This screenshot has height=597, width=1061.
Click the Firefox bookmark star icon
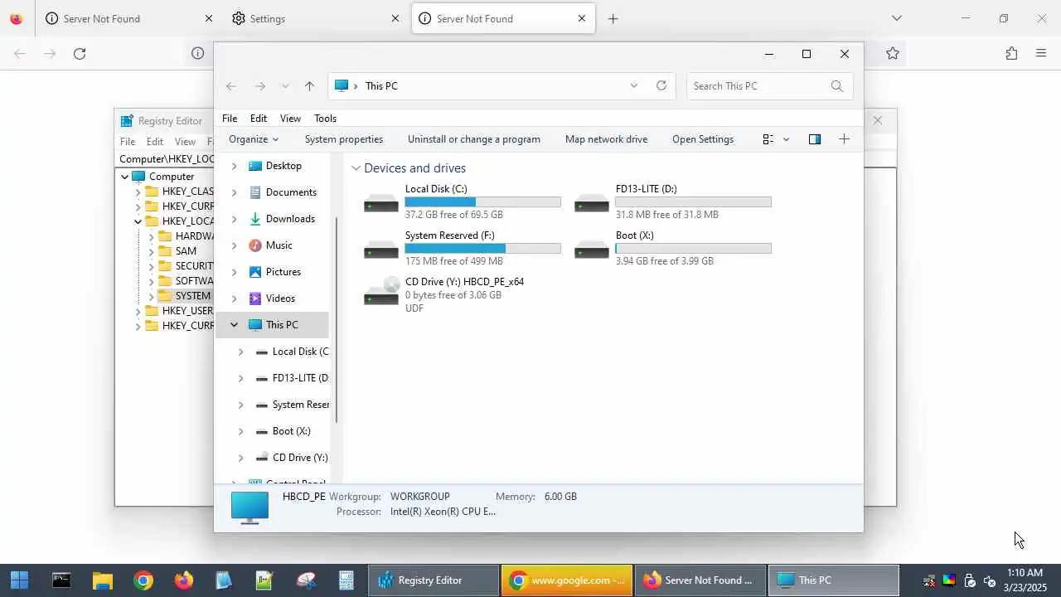[893, 54]
